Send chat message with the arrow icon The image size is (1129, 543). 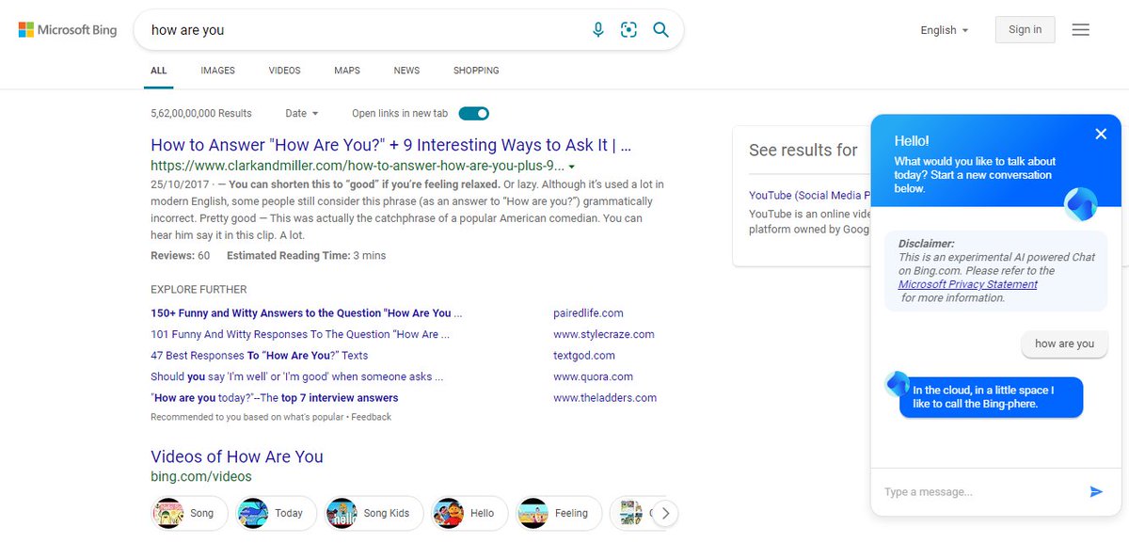click(1095, 491)
